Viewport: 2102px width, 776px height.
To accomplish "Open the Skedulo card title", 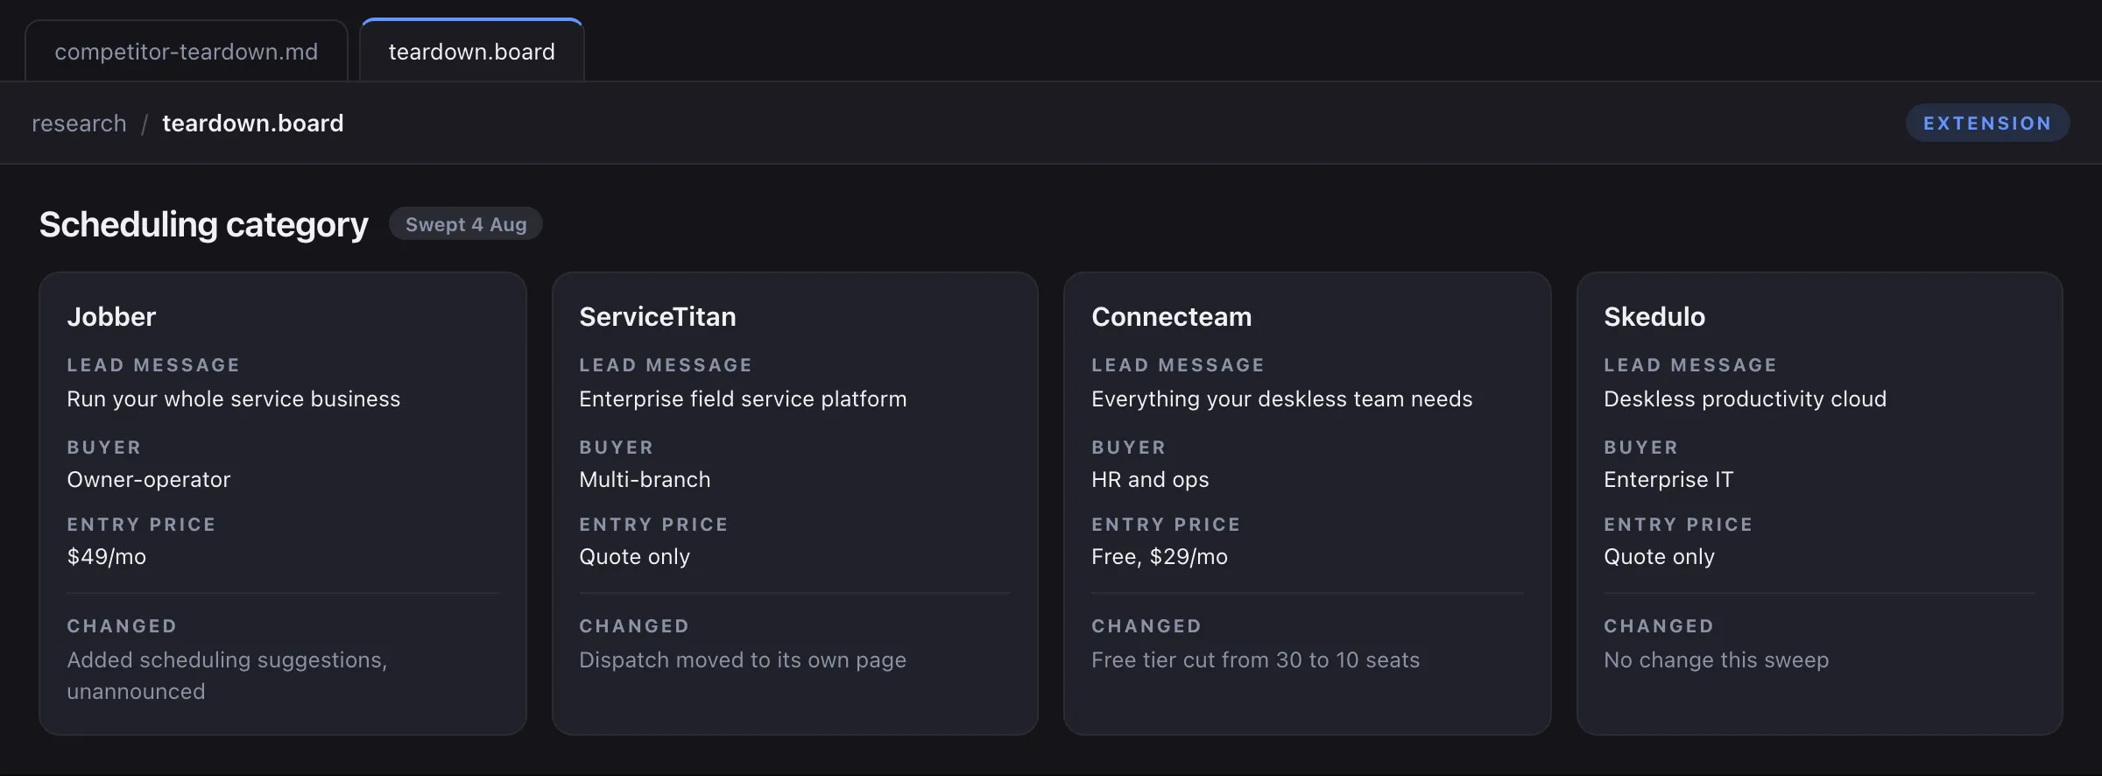I will coord(1654,317).
